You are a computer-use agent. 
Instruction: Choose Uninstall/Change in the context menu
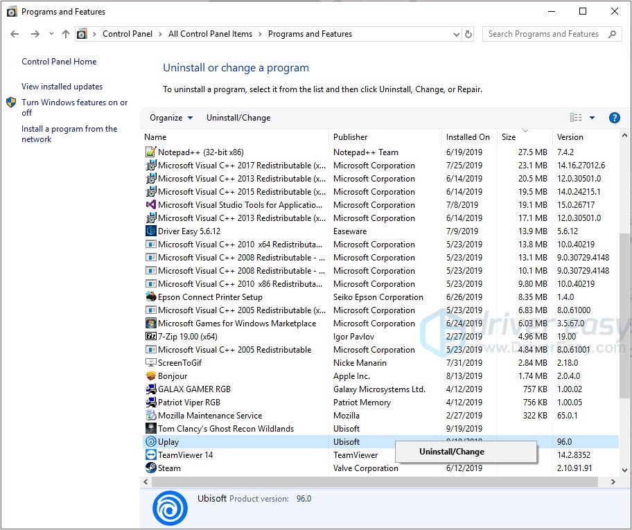pyautogui.click(x=452, y=452)
